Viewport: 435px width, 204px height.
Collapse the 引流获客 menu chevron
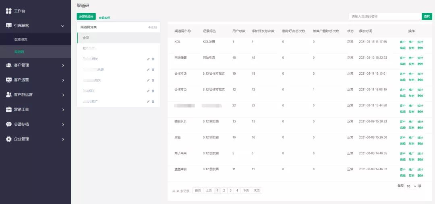click(x=63, y=26)
